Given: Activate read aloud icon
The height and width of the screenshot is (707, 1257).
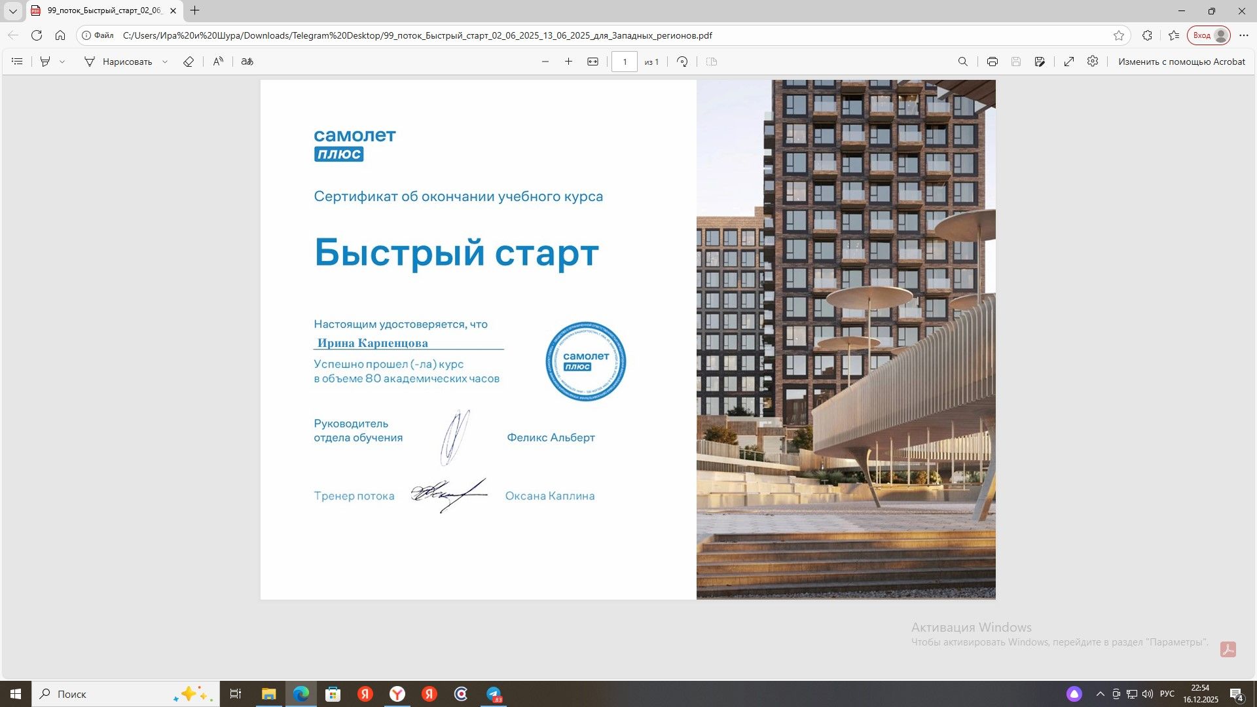Looking at the screenshot, I should pyautogui.click(x=218, y=62).
